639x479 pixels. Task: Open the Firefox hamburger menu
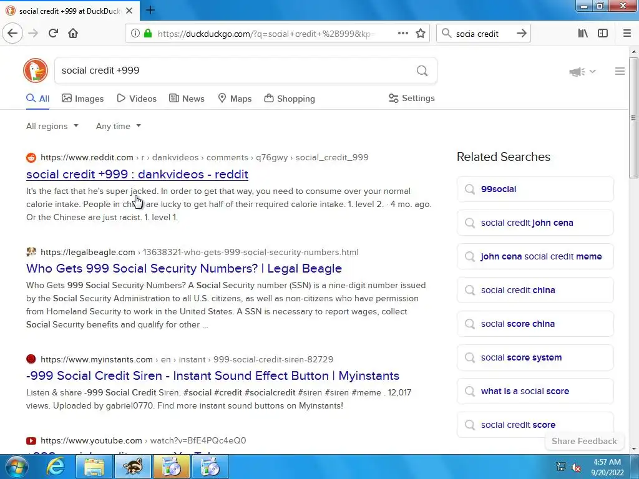[x=627, y=34]
